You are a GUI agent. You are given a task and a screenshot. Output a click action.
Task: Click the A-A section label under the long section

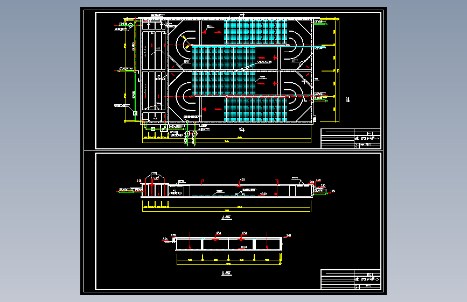(x=227, y=217)
